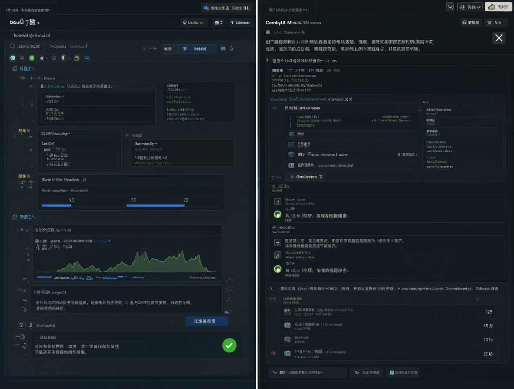Image resolution: width=514 pixels, height=389 pixels.
Task: Click the star pin icon beside blue robot icon
Action: click(232, 49)
